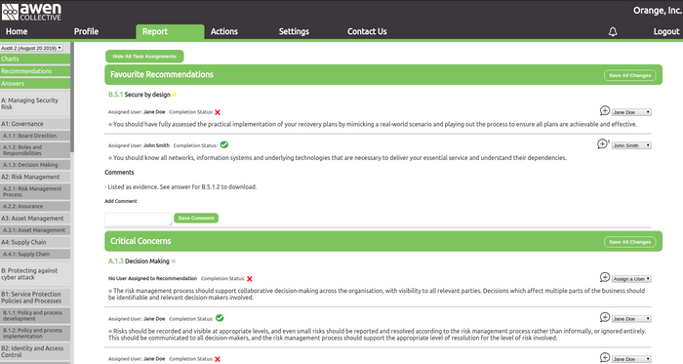
Task: Select the Report tab
Action: click(x=170, y=32)
